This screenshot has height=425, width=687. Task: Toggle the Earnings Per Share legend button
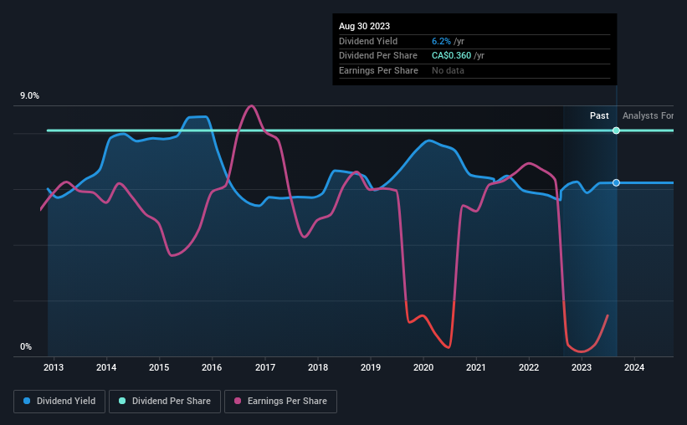pyautogui.click(x=280, y=402)
